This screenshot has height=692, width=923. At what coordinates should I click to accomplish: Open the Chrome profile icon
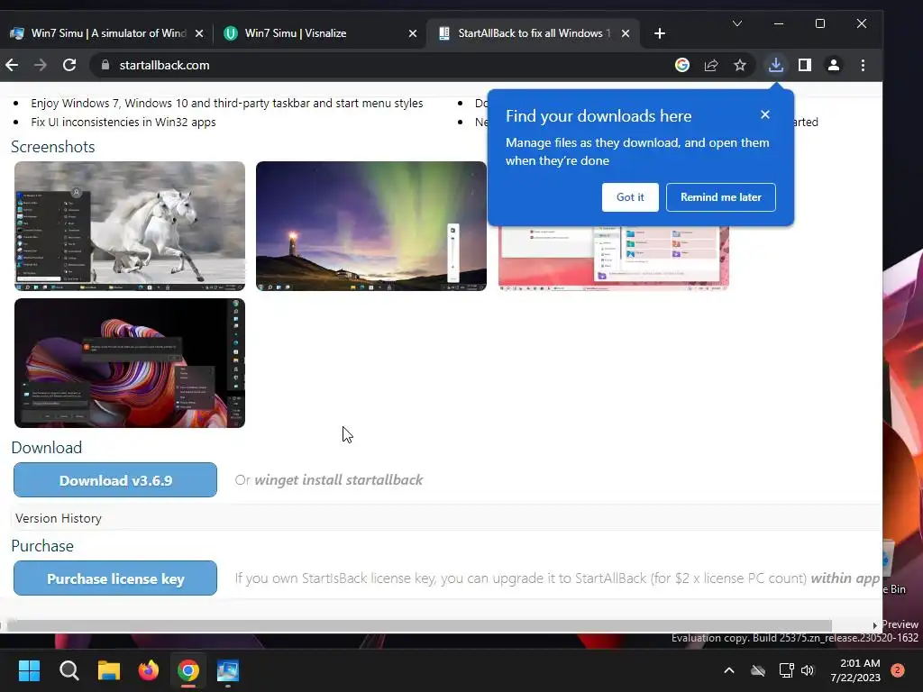(x=834, y=65)
